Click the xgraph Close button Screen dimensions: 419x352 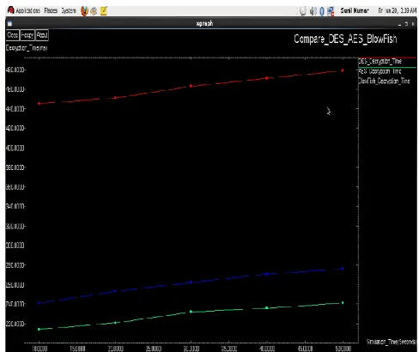[x=13, y=35]
